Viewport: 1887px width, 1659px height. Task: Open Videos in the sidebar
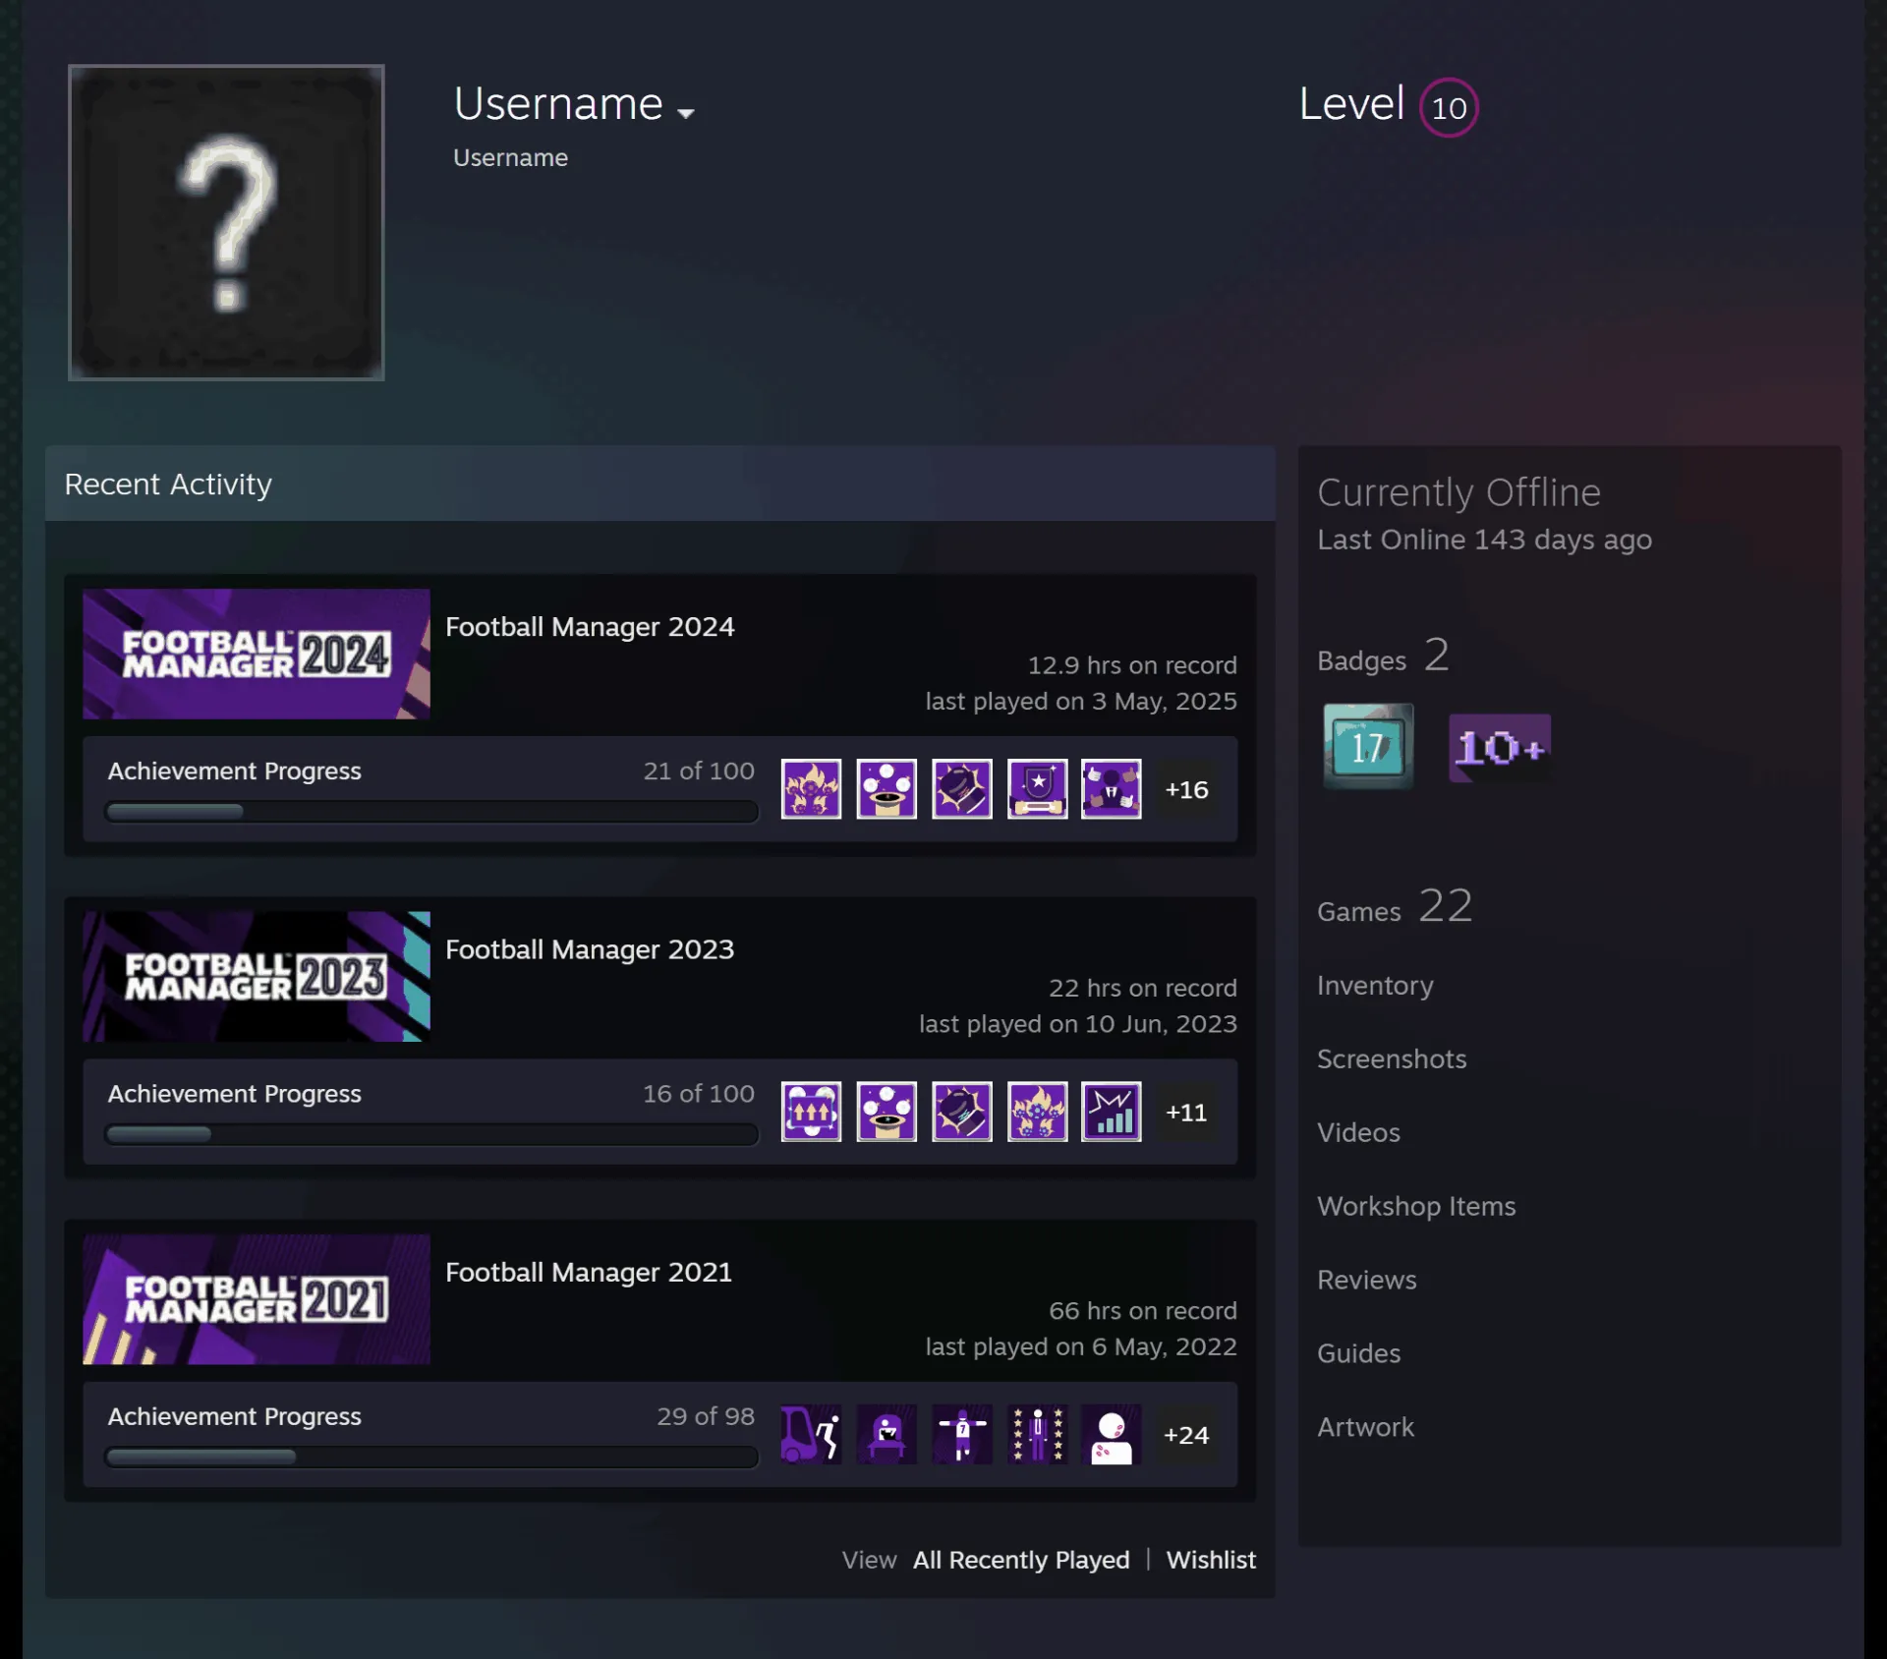1358,1132
